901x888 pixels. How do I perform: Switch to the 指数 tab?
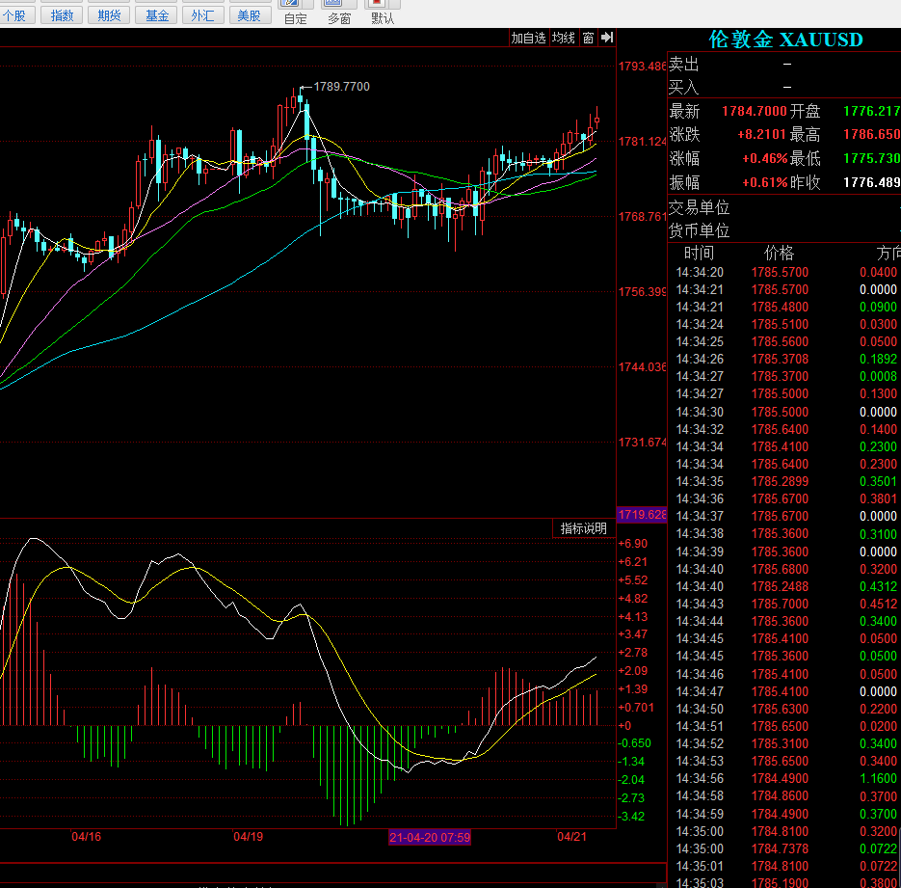pos(62,15)
